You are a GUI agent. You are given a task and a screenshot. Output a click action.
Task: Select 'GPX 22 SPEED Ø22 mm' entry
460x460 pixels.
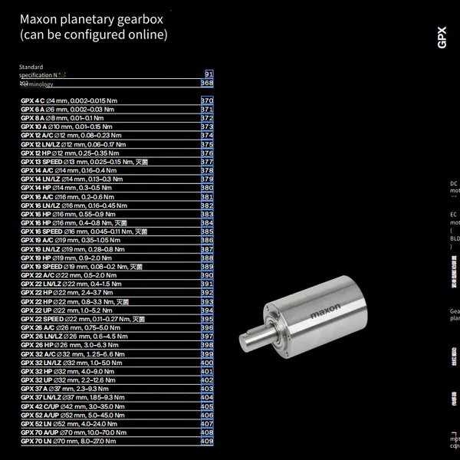(x=83, y=319)
